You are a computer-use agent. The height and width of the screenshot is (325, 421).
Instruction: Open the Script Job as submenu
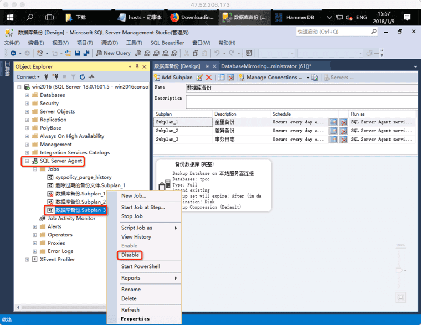pos(149,228)
